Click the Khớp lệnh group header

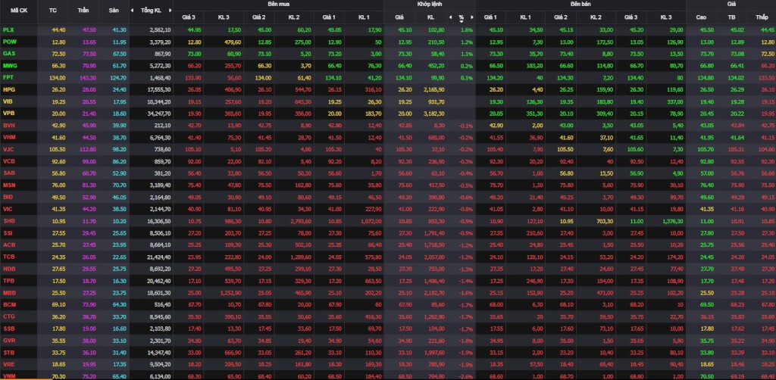coord(429,4)
